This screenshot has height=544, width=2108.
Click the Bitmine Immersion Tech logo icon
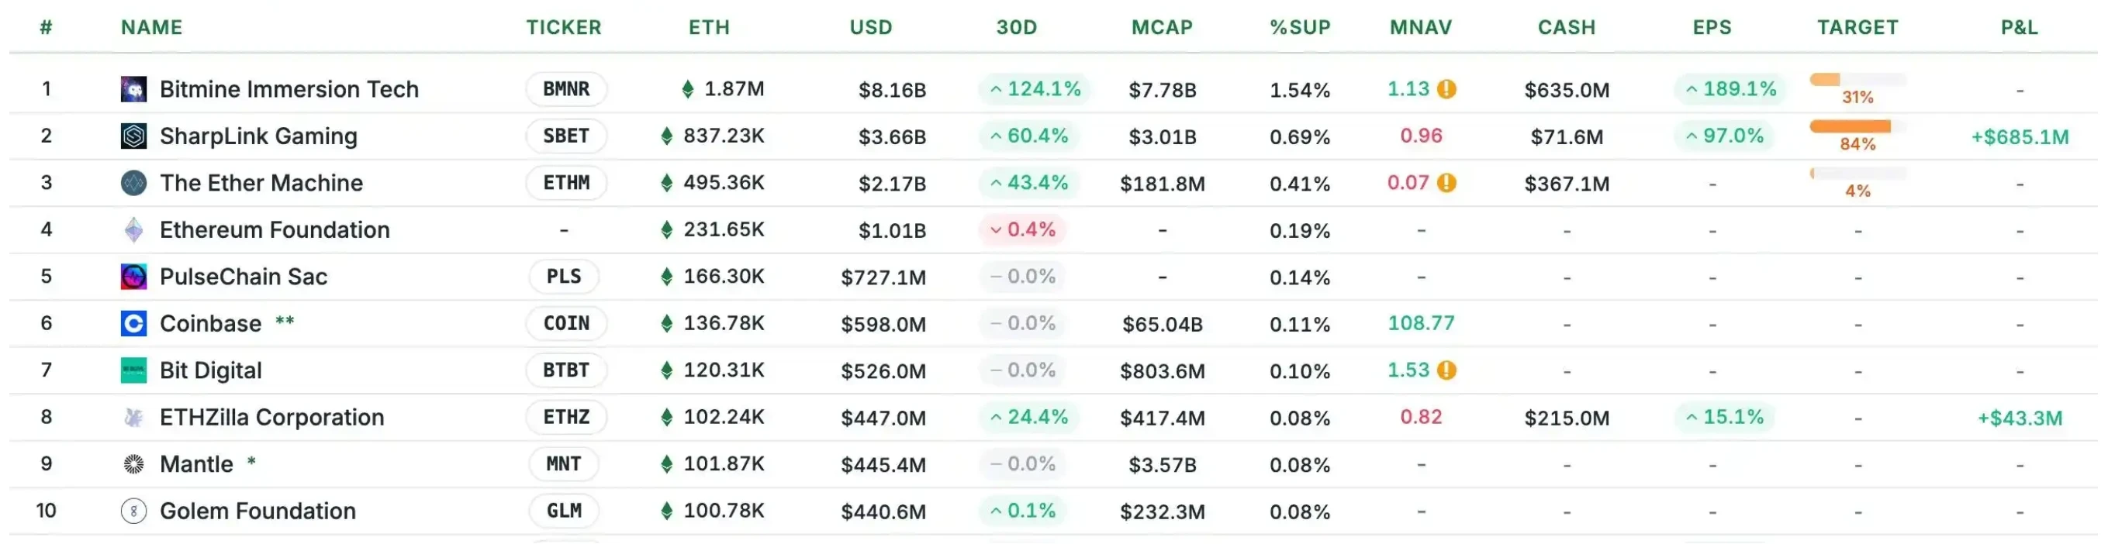133,89
